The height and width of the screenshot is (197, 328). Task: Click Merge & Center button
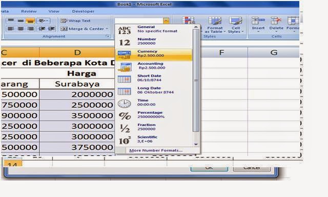84,29
